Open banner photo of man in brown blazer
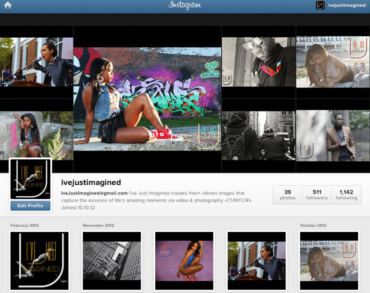The image size is (370, 293). [333, 136]
